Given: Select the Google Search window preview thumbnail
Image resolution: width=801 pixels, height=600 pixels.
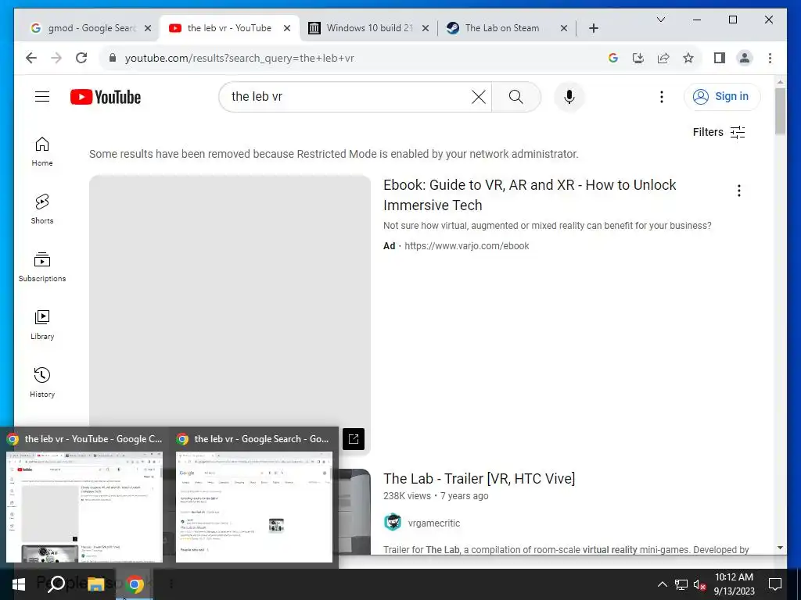Looking at the screenshot, I should coord(254,506).
